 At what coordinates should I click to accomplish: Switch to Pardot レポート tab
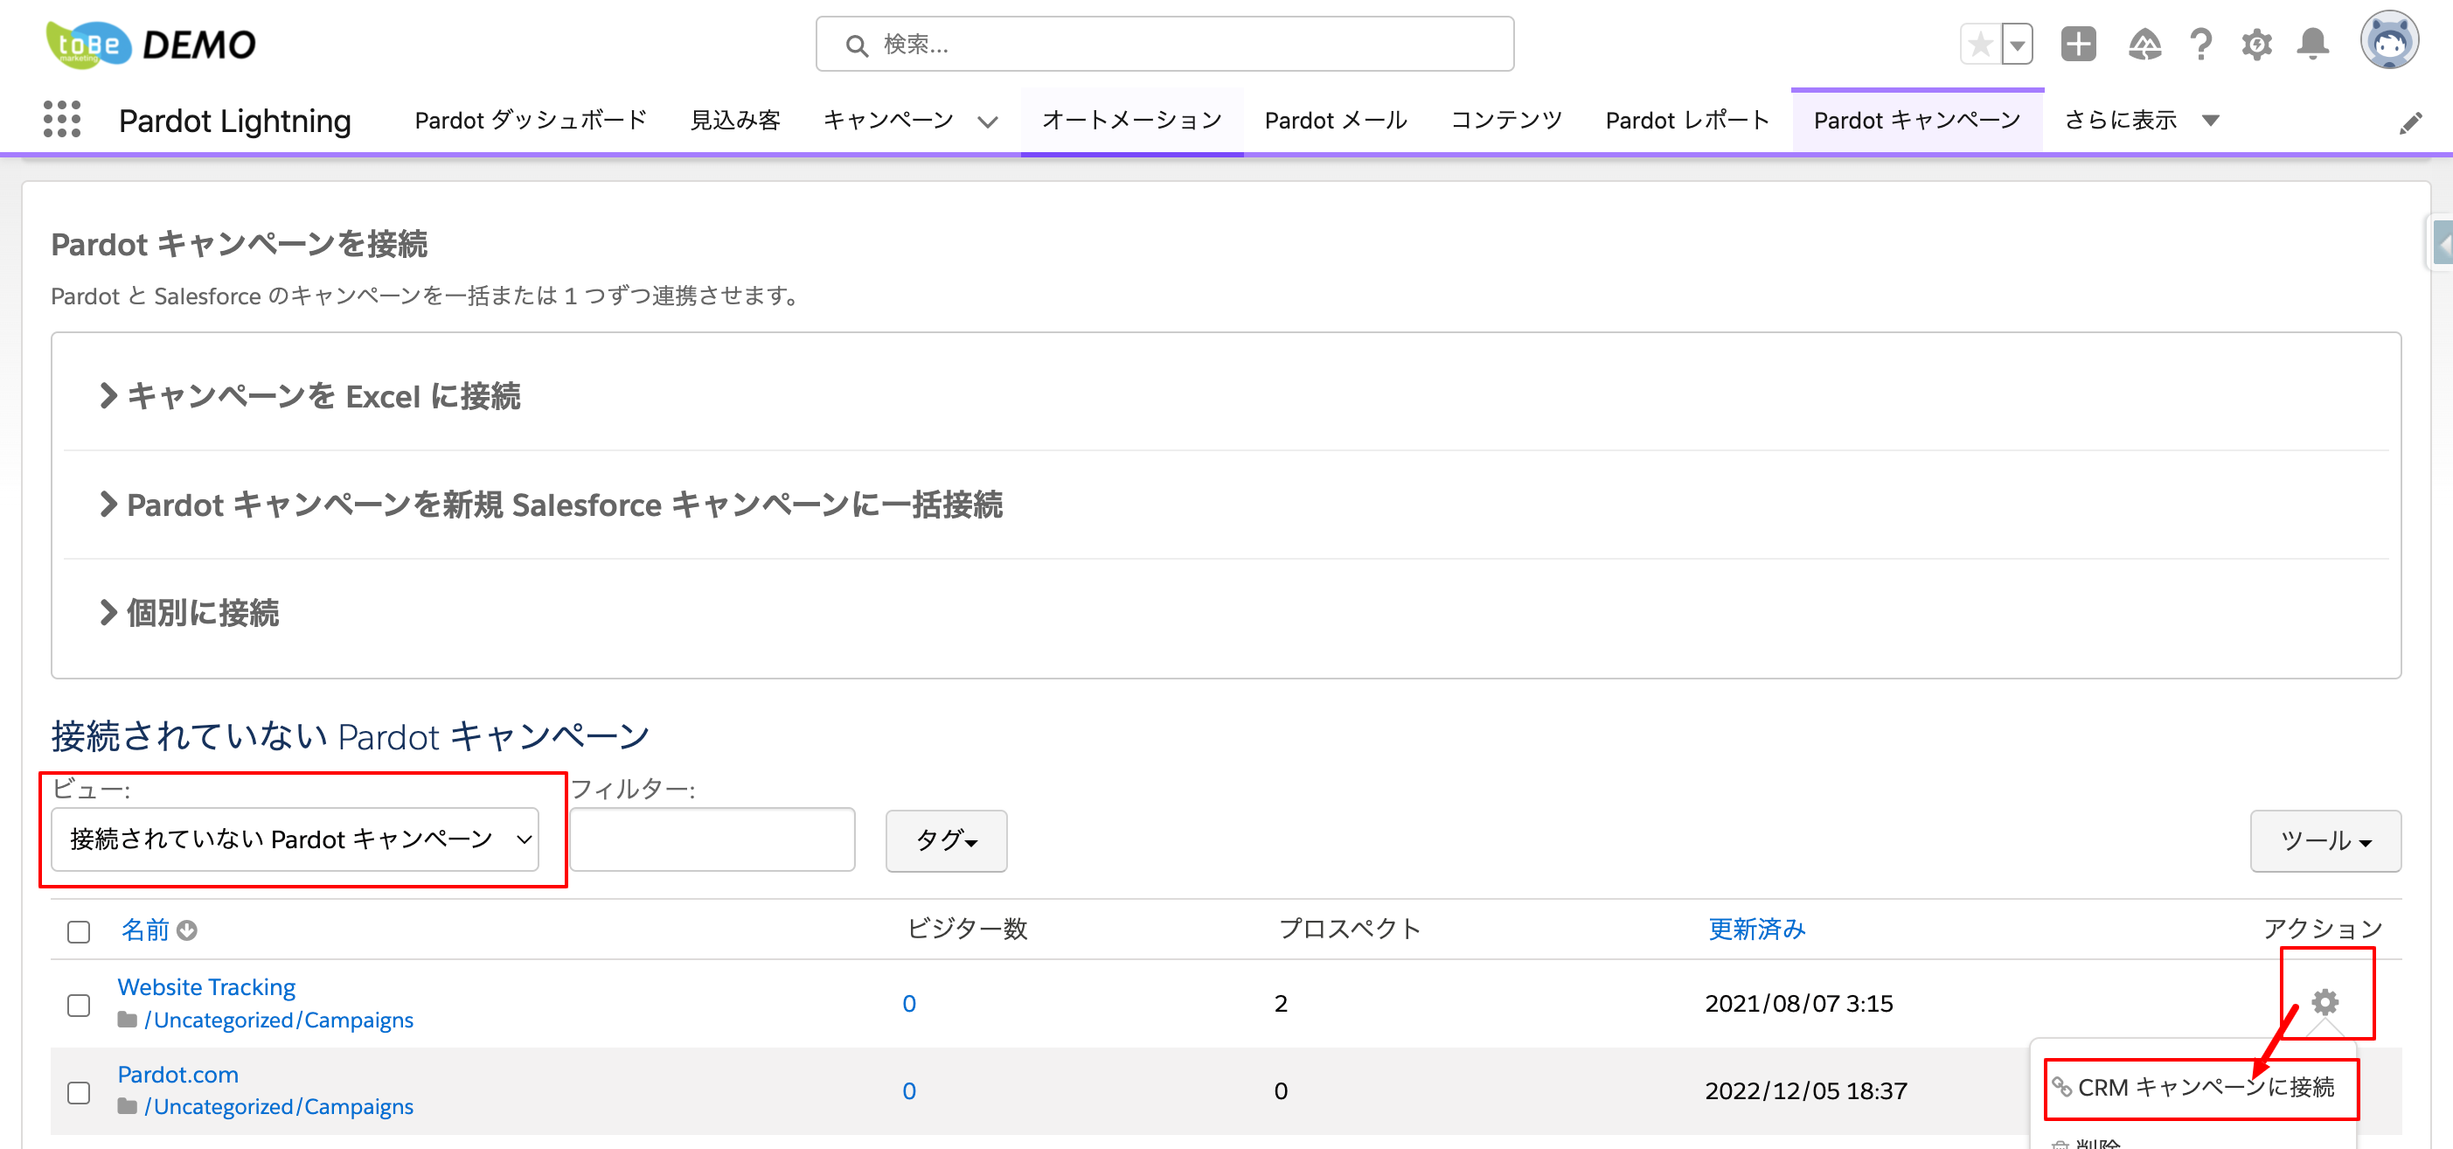click(1686, 120)
